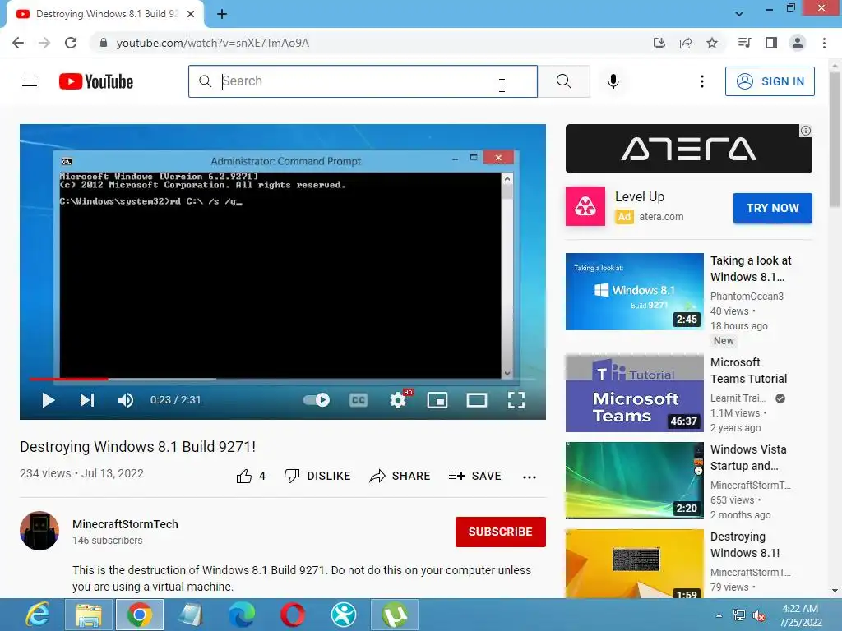
Task: Open the MinecraftStormTech channel name link
Action: [x=125, y=524]
